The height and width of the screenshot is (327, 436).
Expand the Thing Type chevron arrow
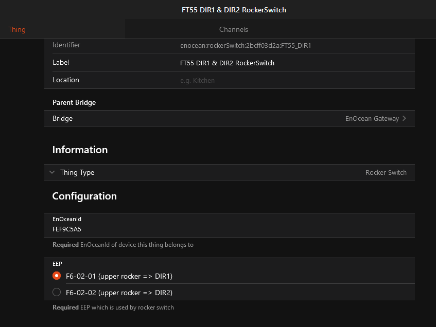click(x=52, y=172)
